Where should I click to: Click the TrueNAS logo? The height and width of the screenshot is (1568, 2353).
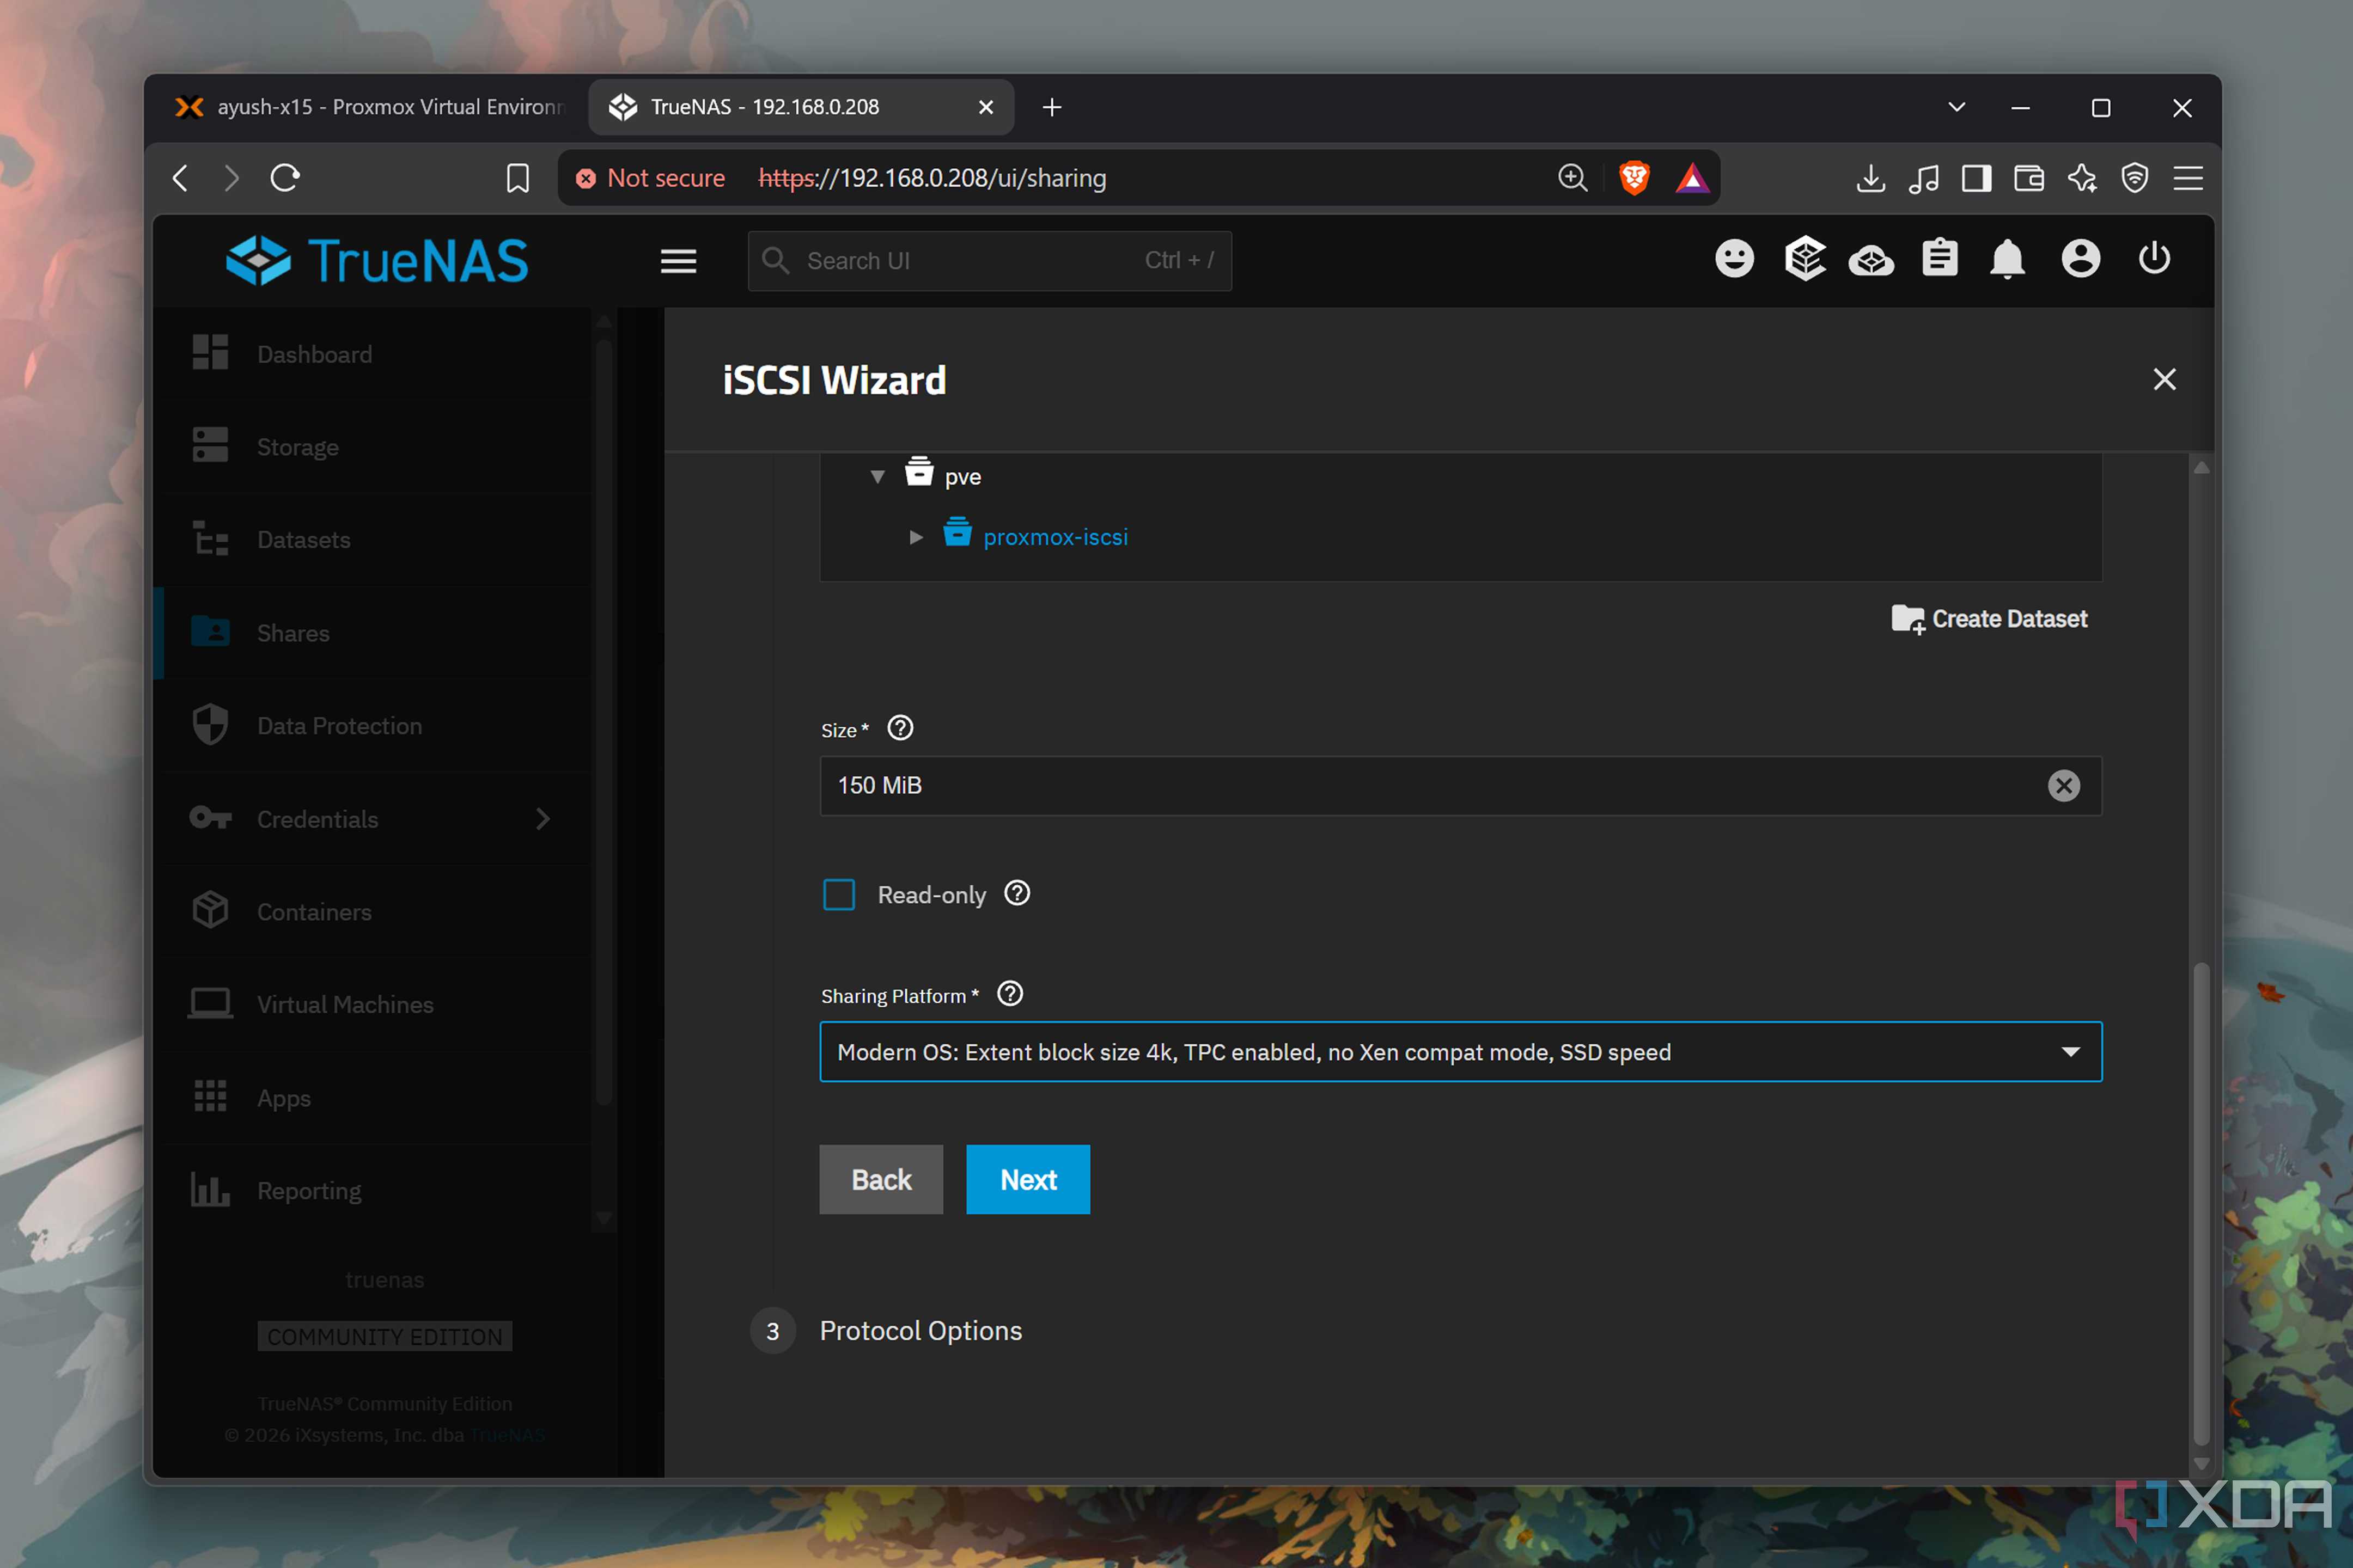[376, 260]
